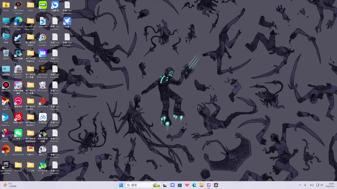The width and height of the screenshot is (337, 189).
Task: Open network and volume quick settings
Action: coord(320,185)
